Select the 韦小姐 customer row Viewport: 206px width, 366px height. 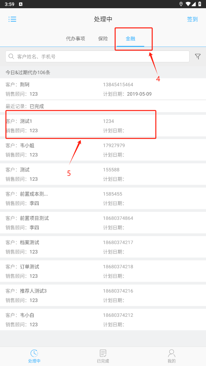click(x=103, y=150)
